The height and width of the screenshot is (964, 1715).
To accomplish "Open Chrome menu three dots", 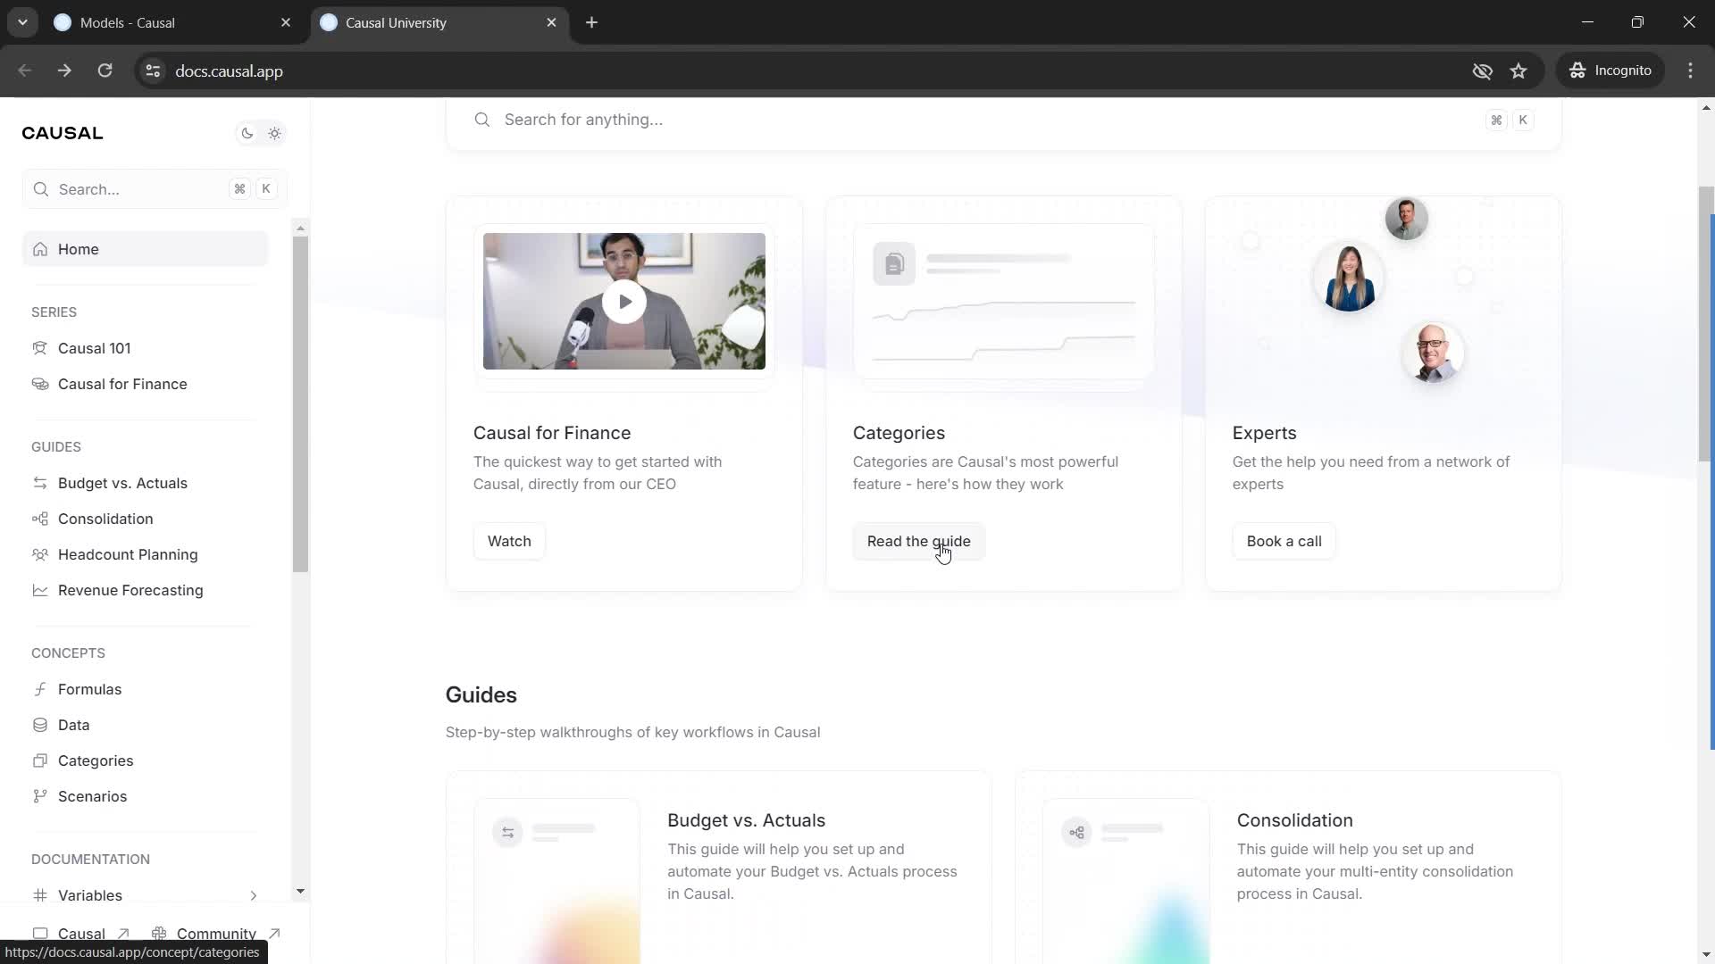I will (x=1690, y=71).
